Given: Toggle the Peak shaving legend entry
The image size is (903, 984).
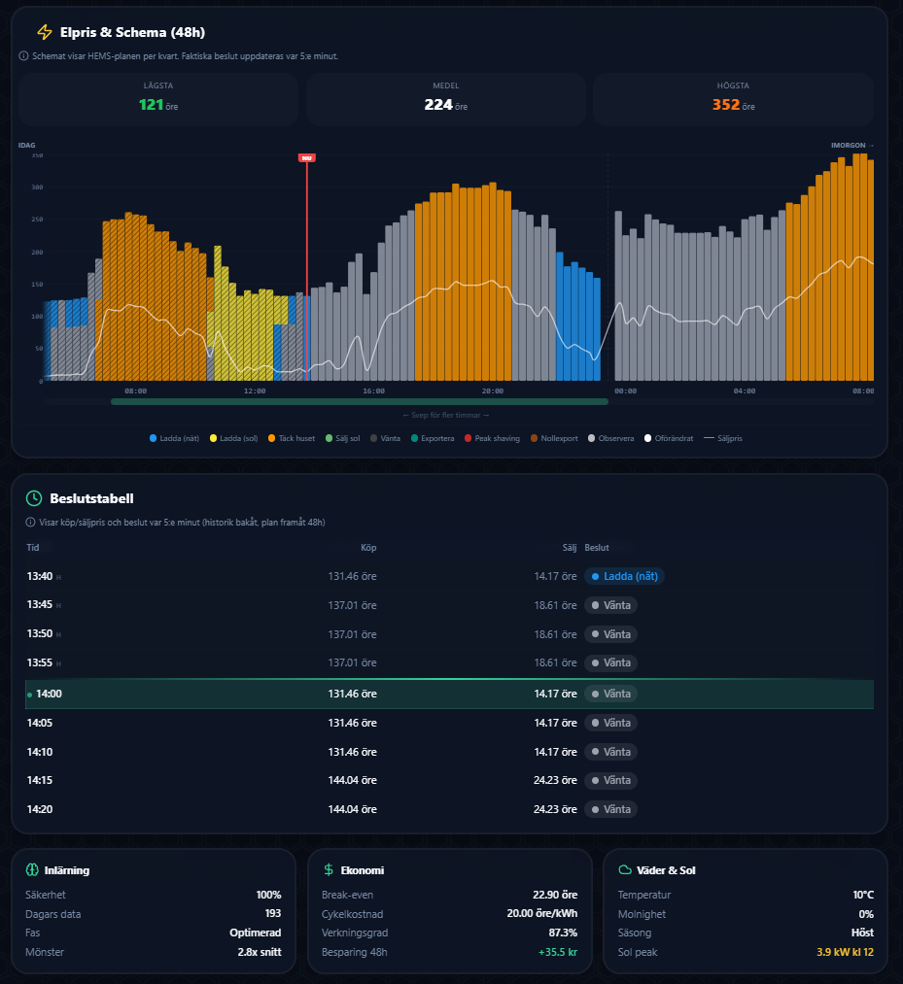Looking at the screenshot, I should tap(492, 438).
